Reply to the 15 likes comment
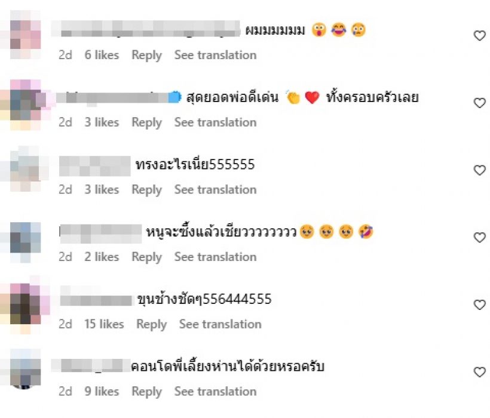 151,324
